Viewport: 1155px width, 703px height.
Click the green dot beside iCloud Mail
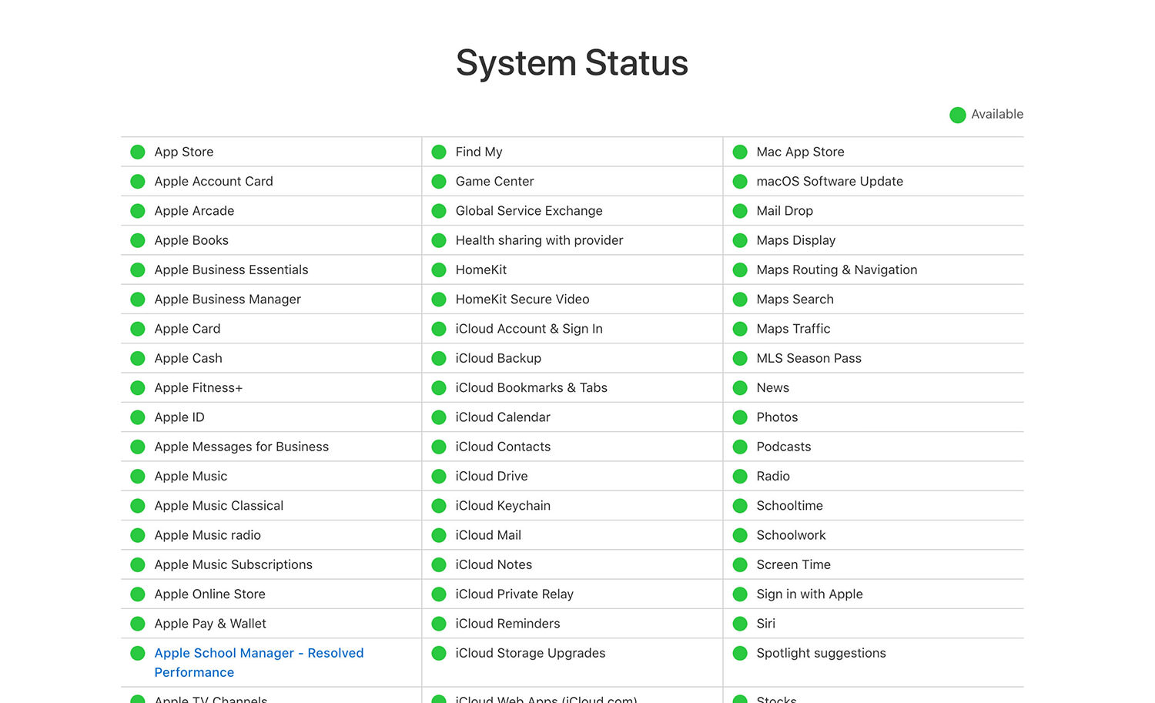coord(439,535)
